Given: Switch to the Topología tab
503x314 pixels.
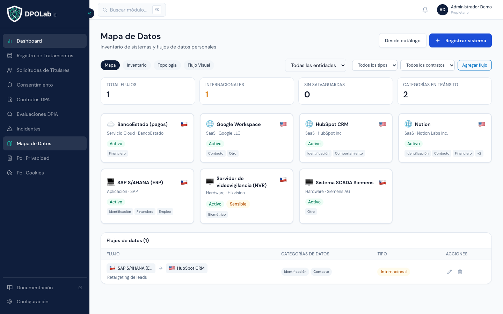Looking at the screenshot, I should [167, 65].
